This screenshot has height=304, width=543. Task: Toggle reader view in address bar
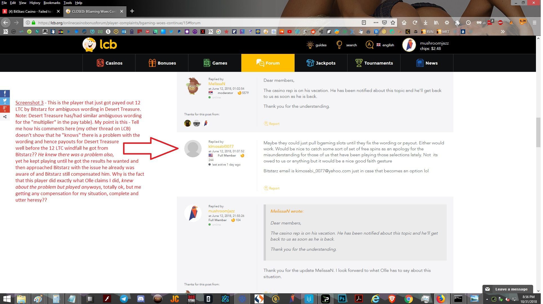tap(364, 23)
